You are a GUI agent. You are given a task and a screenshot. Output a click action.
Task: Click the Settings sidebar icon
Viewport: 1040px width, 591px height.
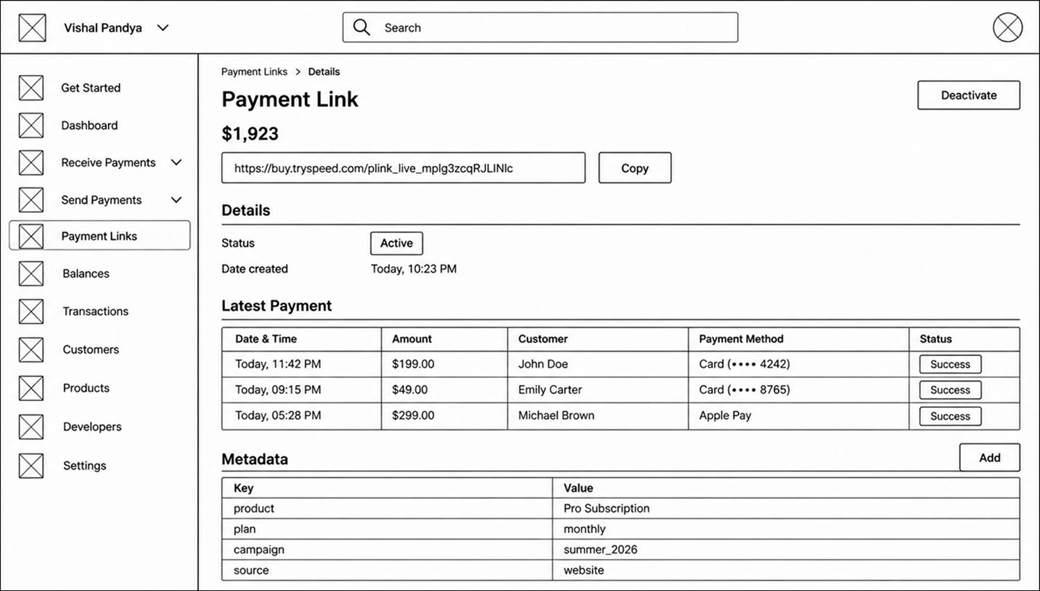point(31,465)
